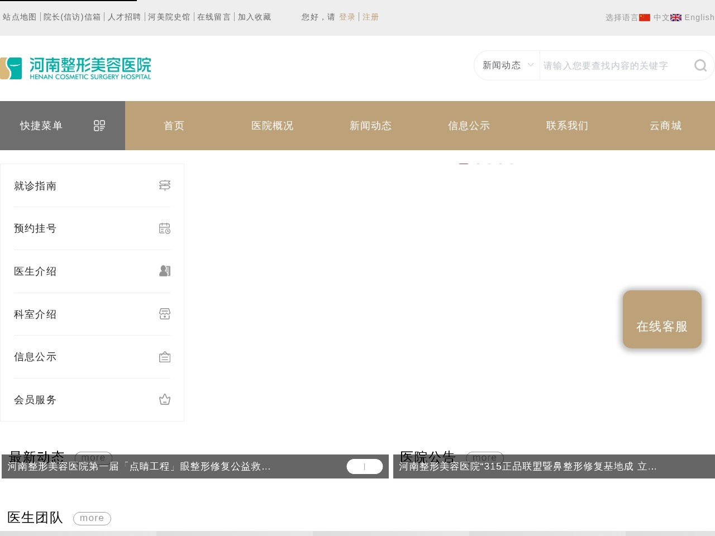
Task: Go to 医院概况 in the main navigation
Action: click(x=272, y=126)
